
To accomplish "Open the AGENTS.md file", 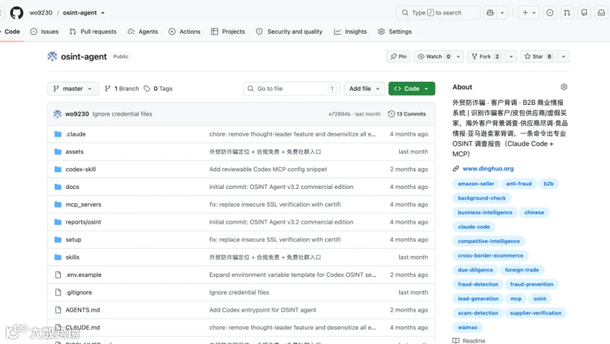I will [83, 309].
